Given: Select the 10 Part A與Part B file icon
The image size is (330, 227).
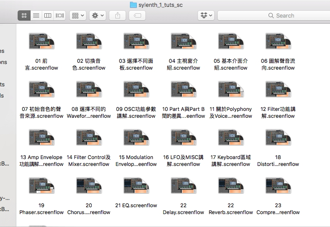Looking at the screenshot, I should 184,89.
